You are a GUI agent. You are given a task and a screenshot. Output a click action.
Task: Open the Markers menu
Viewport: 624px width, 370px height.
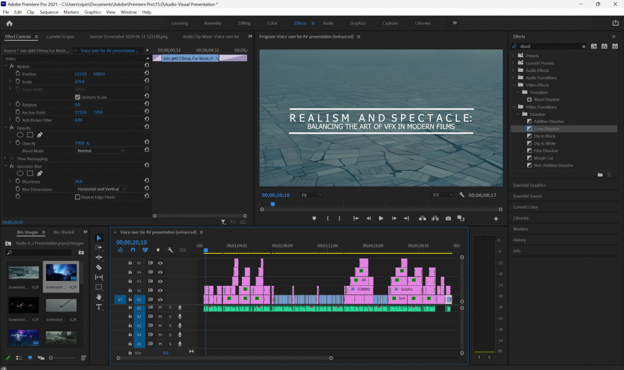coord(71,12)
